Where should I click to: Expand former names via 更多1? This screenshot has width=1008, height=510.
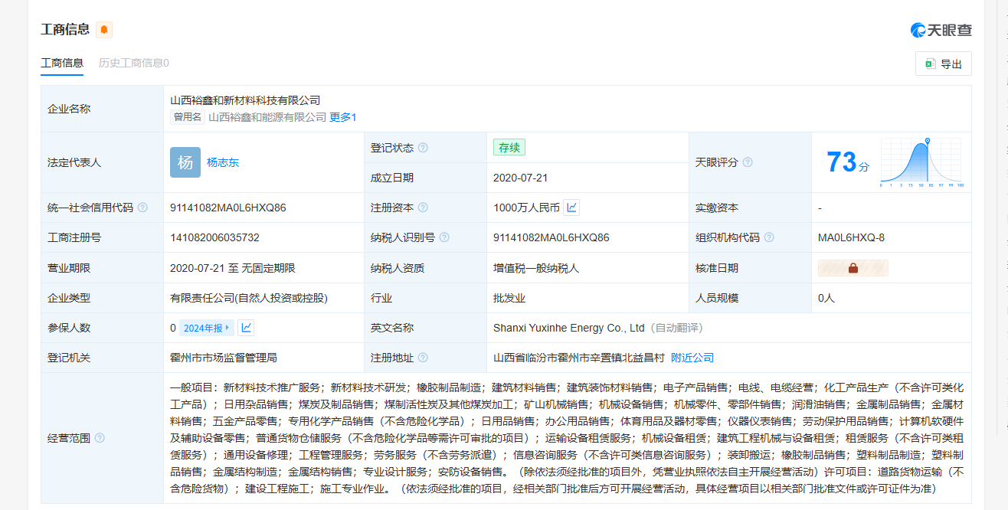(342, 117)
